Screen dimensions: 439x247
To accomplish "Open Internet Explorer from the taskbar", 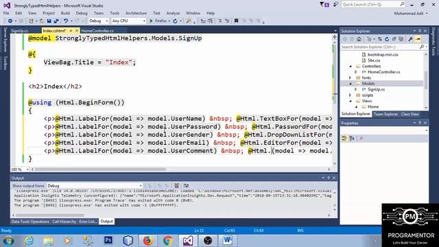I will (x=29, y=241).
